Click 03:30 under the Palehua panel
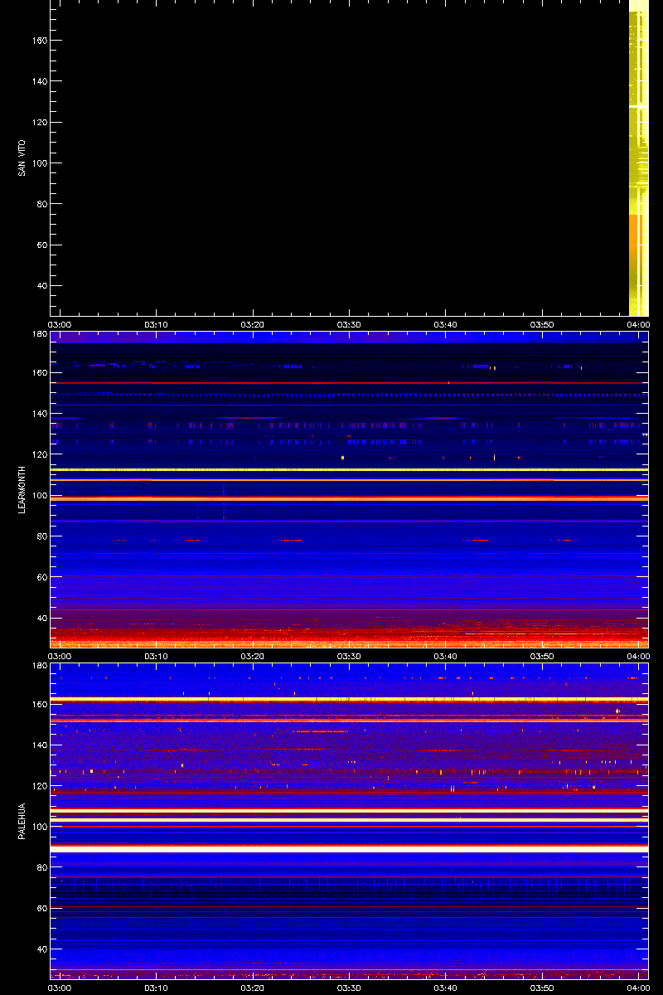This screenshot has width=663, height=995. [349, 988]
